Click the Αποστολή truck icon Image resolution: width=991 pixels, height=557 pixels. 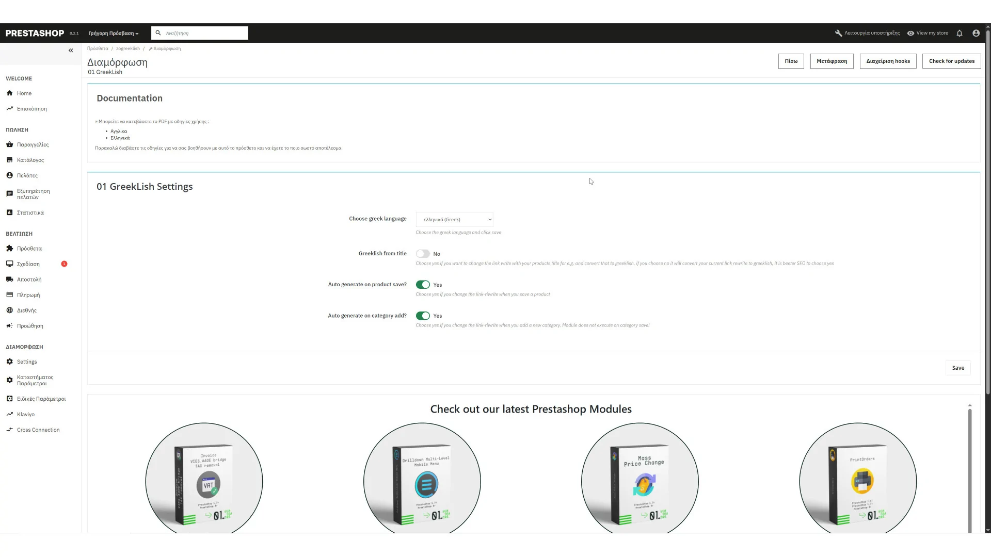(9, 280)
